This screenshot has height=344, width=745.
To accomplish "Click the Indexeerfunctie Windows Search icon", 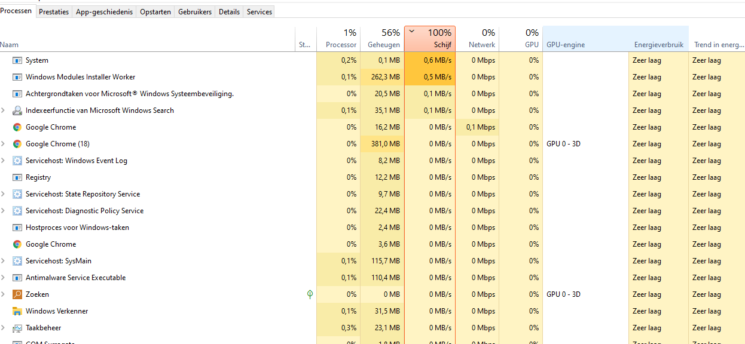I will pos(17,110).
